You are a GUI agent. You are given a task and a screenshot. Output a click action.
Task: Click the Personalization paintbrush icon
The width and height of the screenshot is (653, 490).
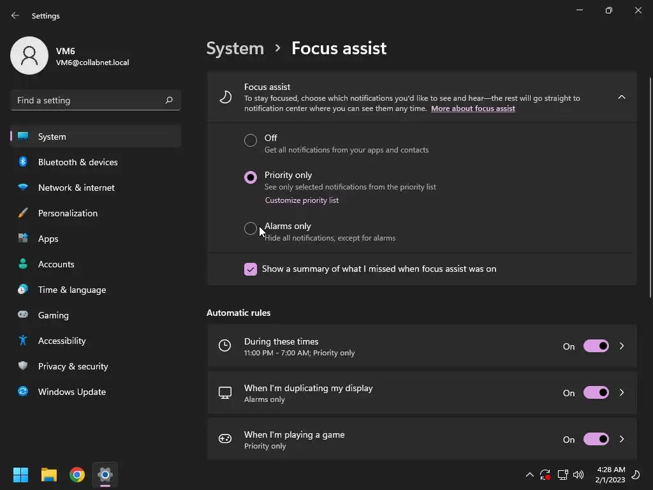pyautogui.click(x=23, y=213)
